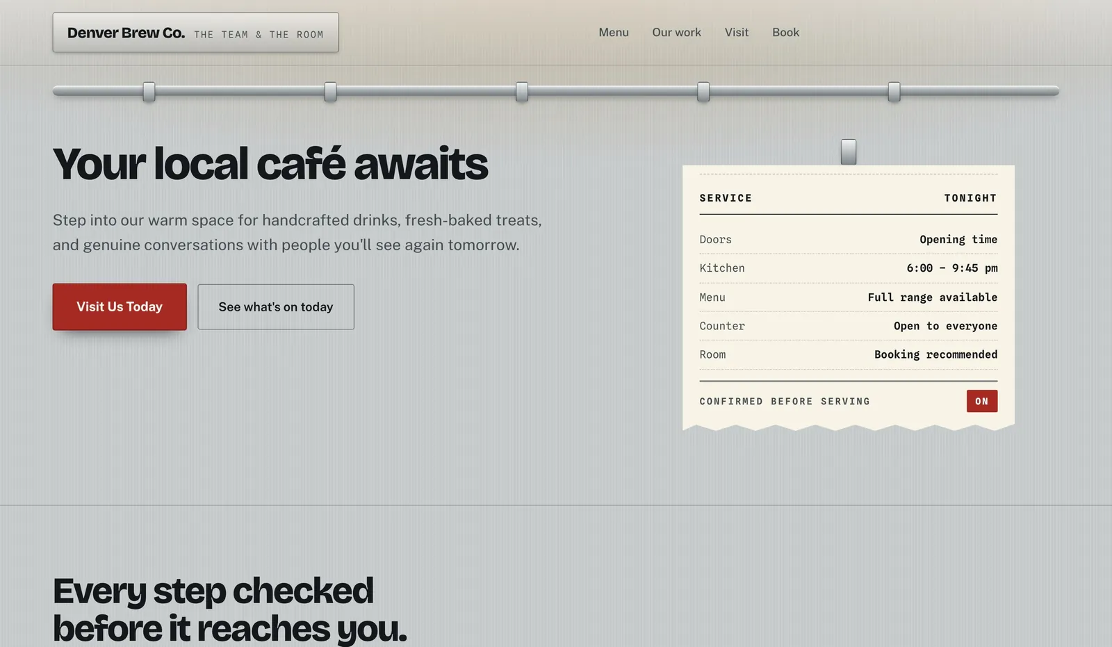The height and width of the screenshot is (647, 1112).
Task: Click the Menu label on the ticket
Action: pos(712,297)
